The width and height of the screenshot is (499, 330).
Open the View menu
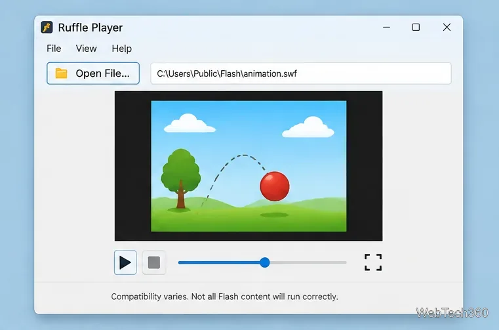pyautogui.click(x=87, y=49)
